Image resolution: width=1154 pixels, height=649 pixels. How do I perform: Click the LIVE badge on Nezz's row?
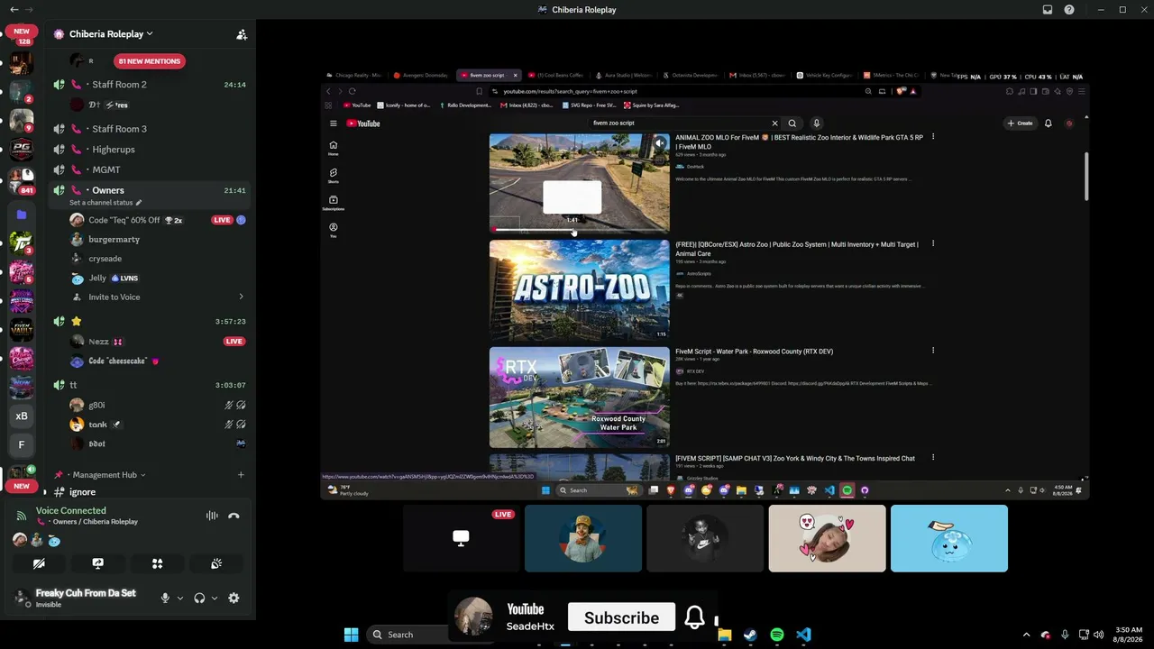234,342
